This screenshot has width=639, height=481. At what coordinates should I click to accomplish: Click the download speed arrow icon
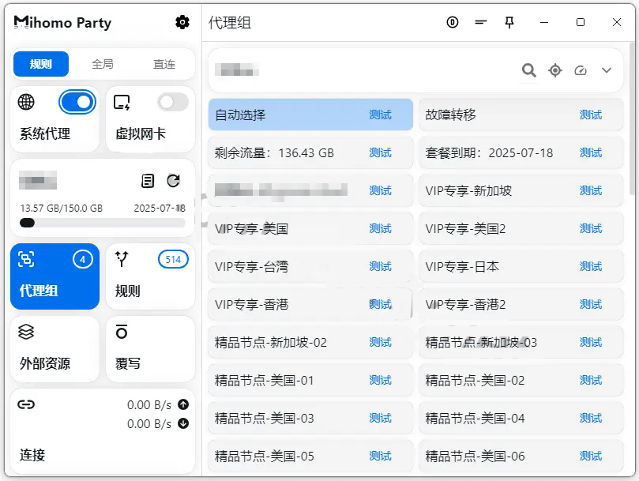(183, 423)
